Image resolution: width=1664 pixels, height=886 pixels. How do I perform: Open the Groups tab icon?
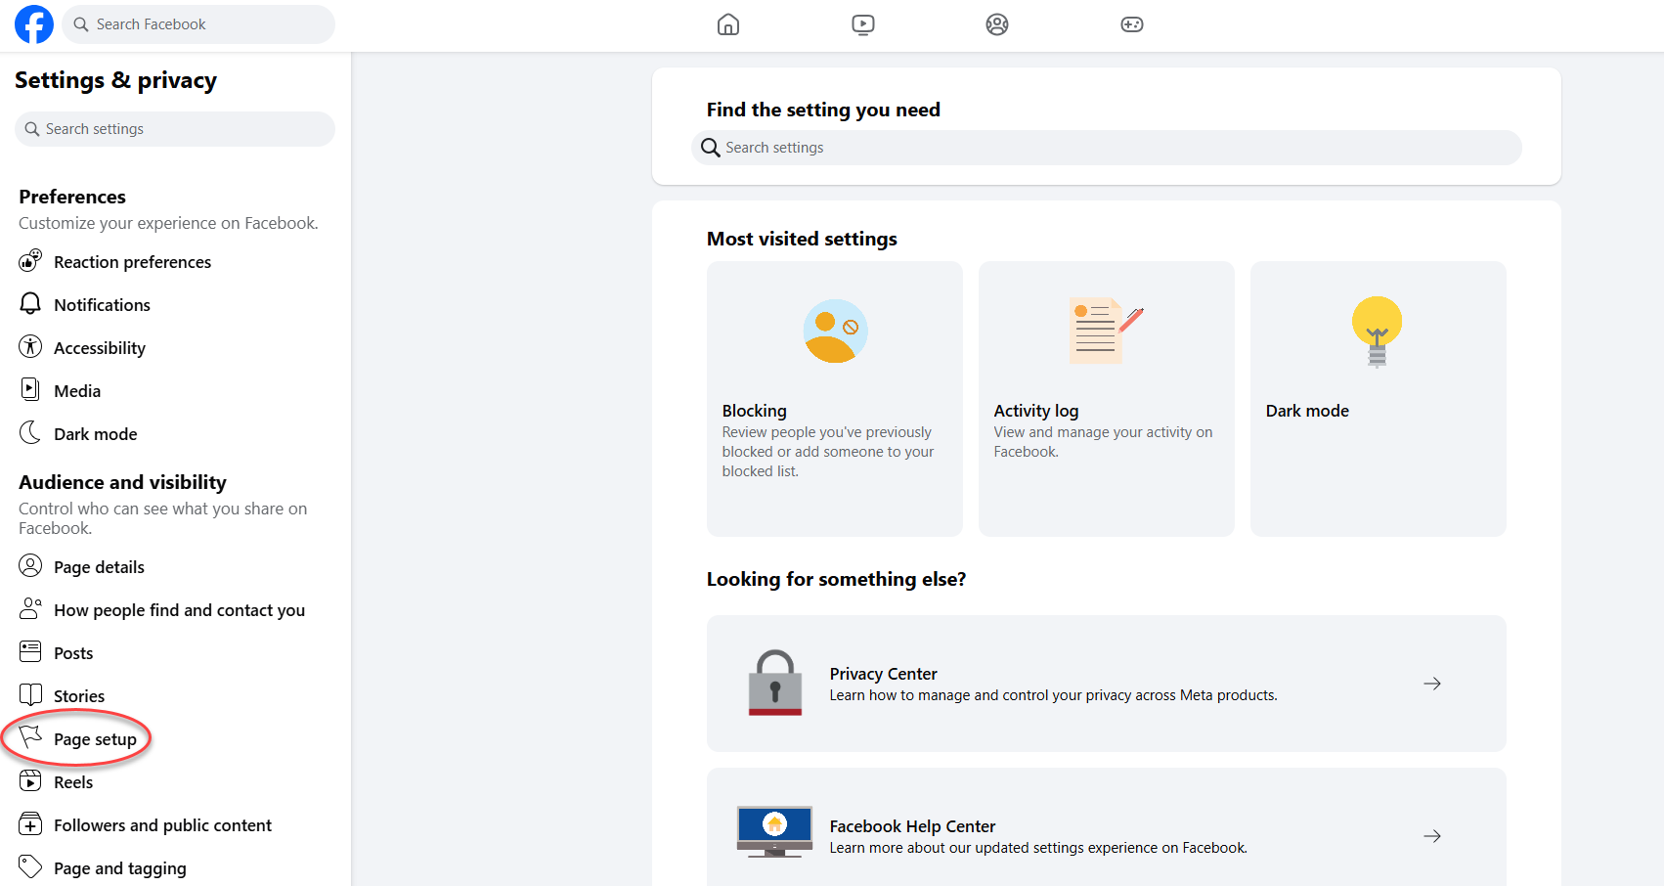click(x=997, y=24)
